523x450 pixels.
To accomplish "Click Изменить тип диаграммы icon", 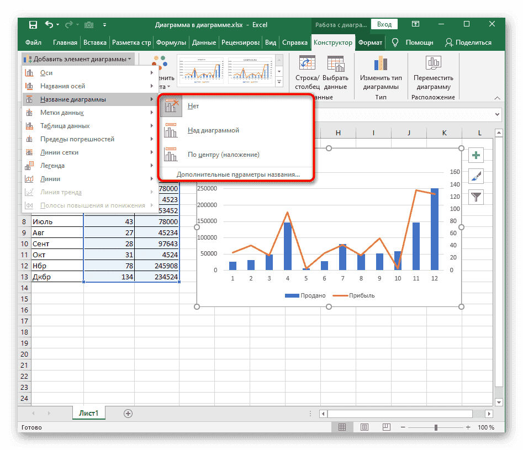I will pos(381,63).
